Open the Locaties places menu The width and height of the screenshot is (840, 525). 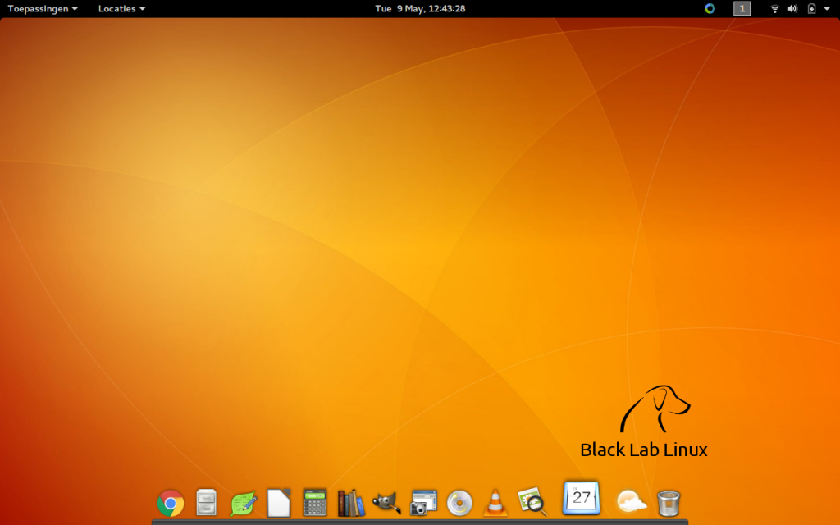click(x=121, y=8)
